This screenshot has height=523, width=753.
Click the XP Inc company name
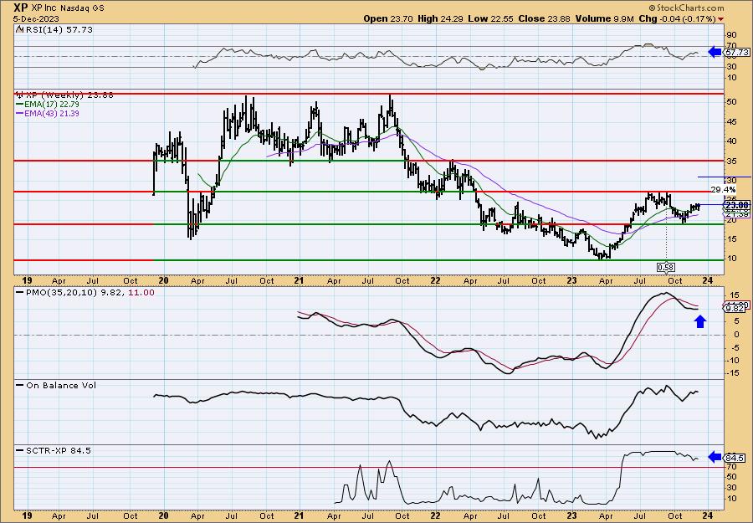(x=44, y=8)
